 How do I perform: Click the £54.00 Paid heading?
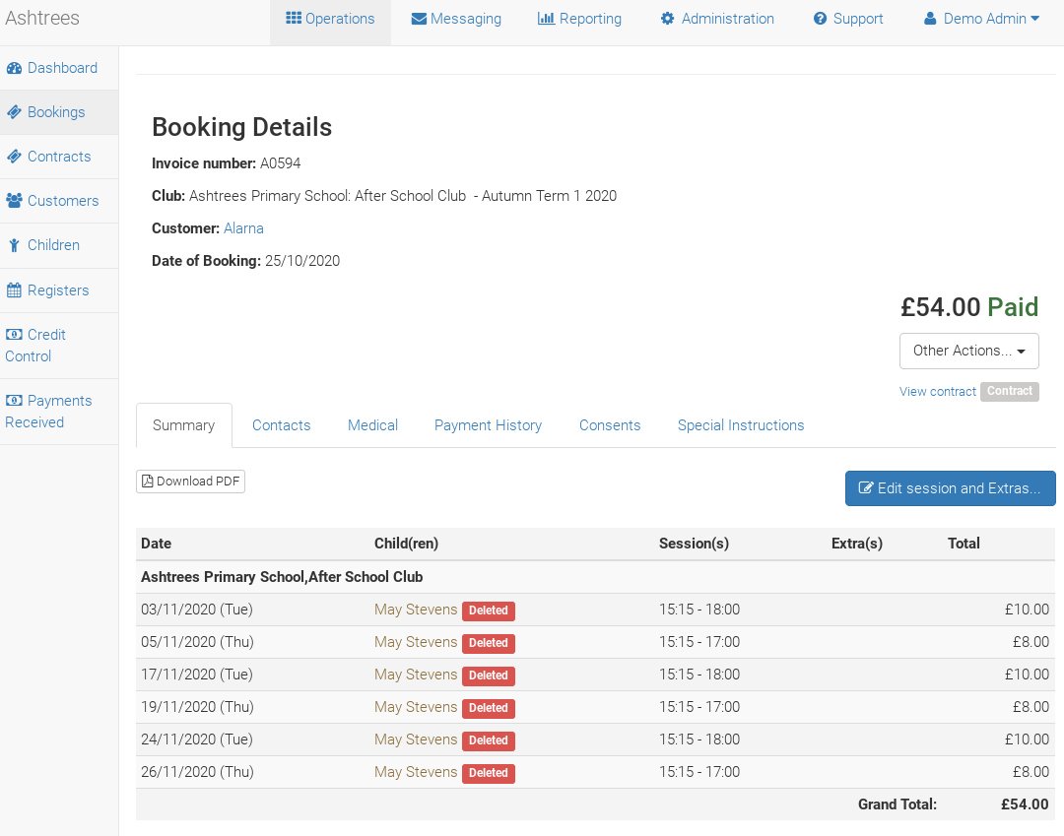click(969, 307)
